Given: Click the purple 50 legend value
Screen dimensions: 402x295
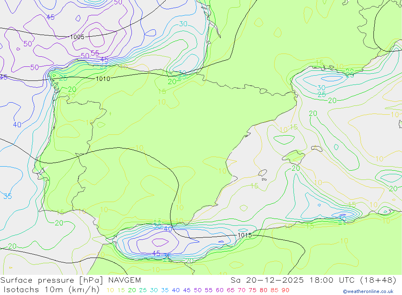Looking at the screenshot, I should click(x=198, y=291).
